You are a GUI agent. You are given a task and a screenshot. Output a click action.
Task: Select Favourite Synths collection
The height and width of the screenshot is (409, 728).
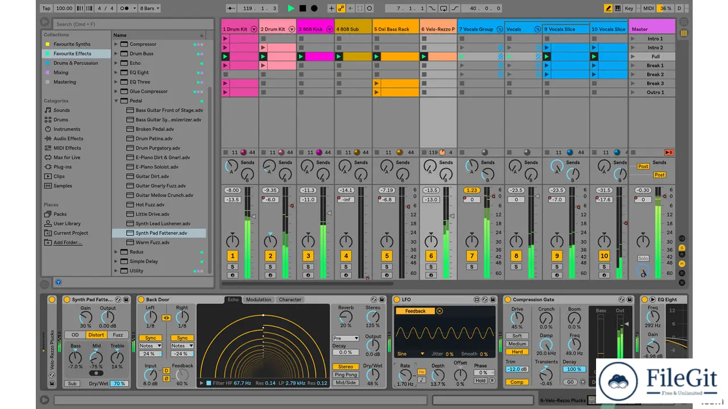[x=72, y=44]
